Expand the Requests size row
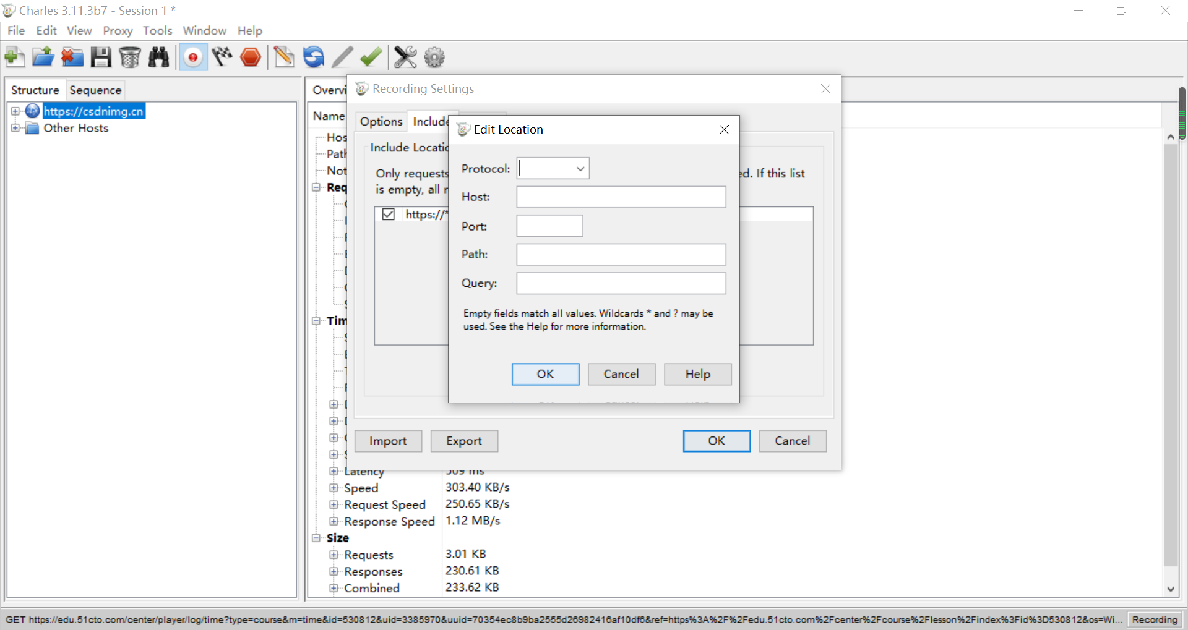Screen dimensions: 1188x630 (x=334, y=555)
